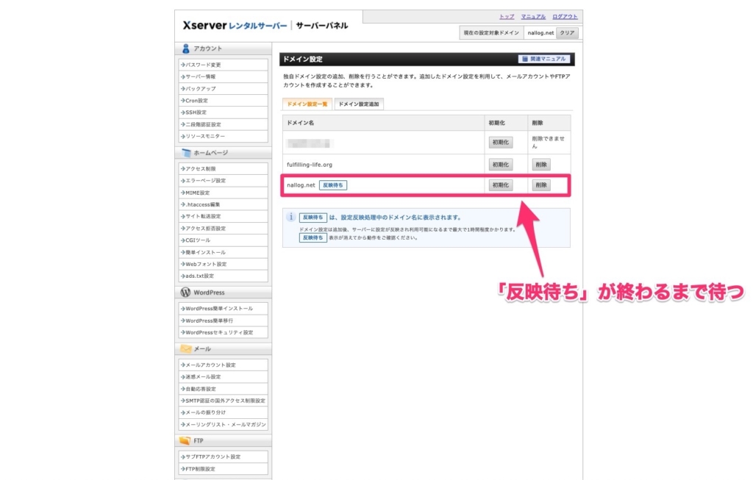Click the blue info icon in notice box
753x480 pixels.
290,218
